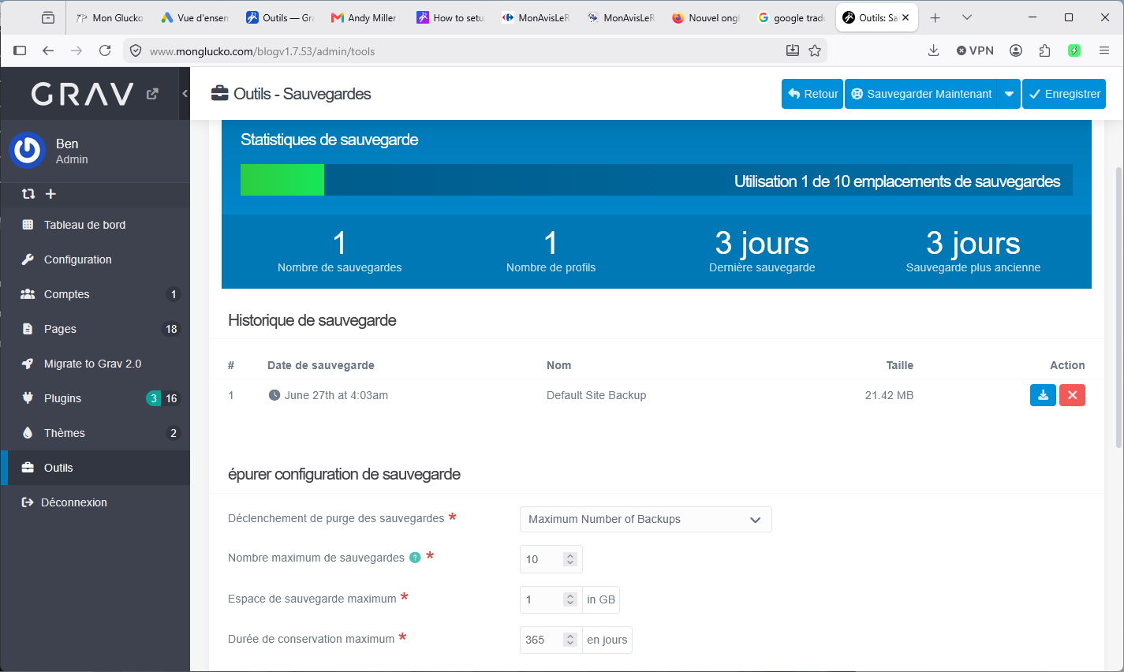The image size is (1124, 672).
Task: Open the tab history workspace icon
Action: 48,17
